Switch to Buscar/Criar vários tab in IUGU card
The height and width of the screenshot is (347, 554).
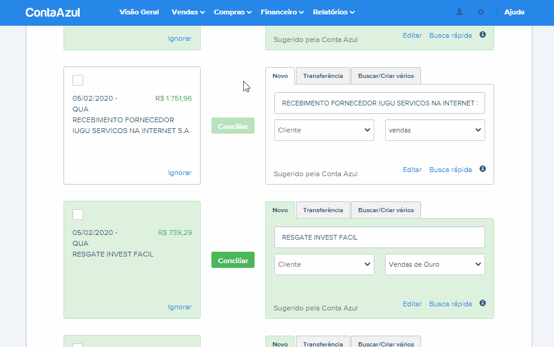(x=386, y=76)
